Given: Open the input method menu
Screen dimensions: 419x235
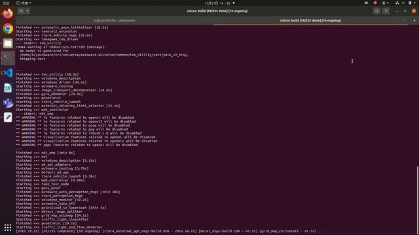Looking at the screenshot, I should (x=385, y=3).
